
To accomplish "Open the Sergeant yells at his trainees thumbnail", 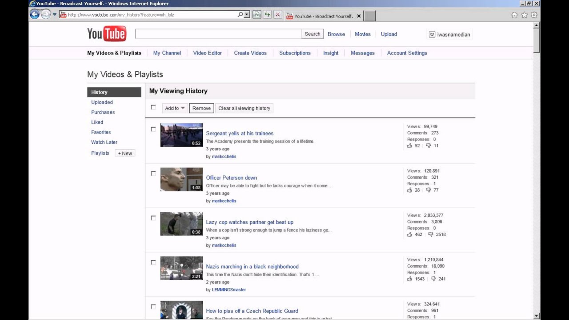I will [x=181, y=135].
